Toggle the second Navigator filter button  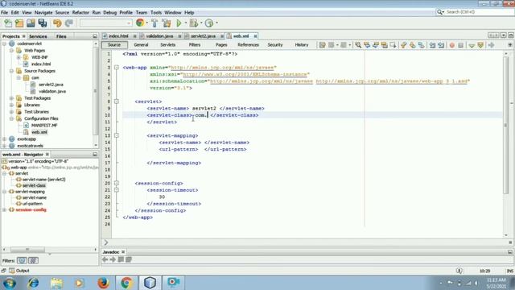[x=33, y=260]
